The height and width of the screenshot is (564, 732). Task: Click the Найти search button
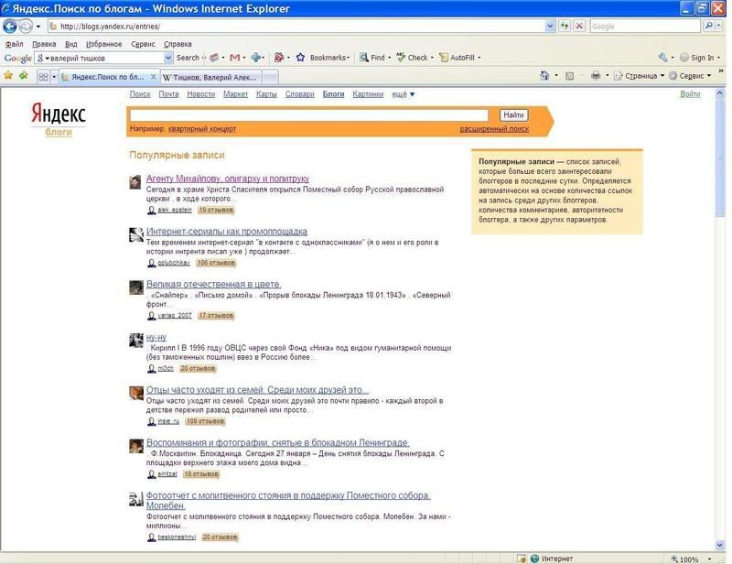[x=513, y=115]
